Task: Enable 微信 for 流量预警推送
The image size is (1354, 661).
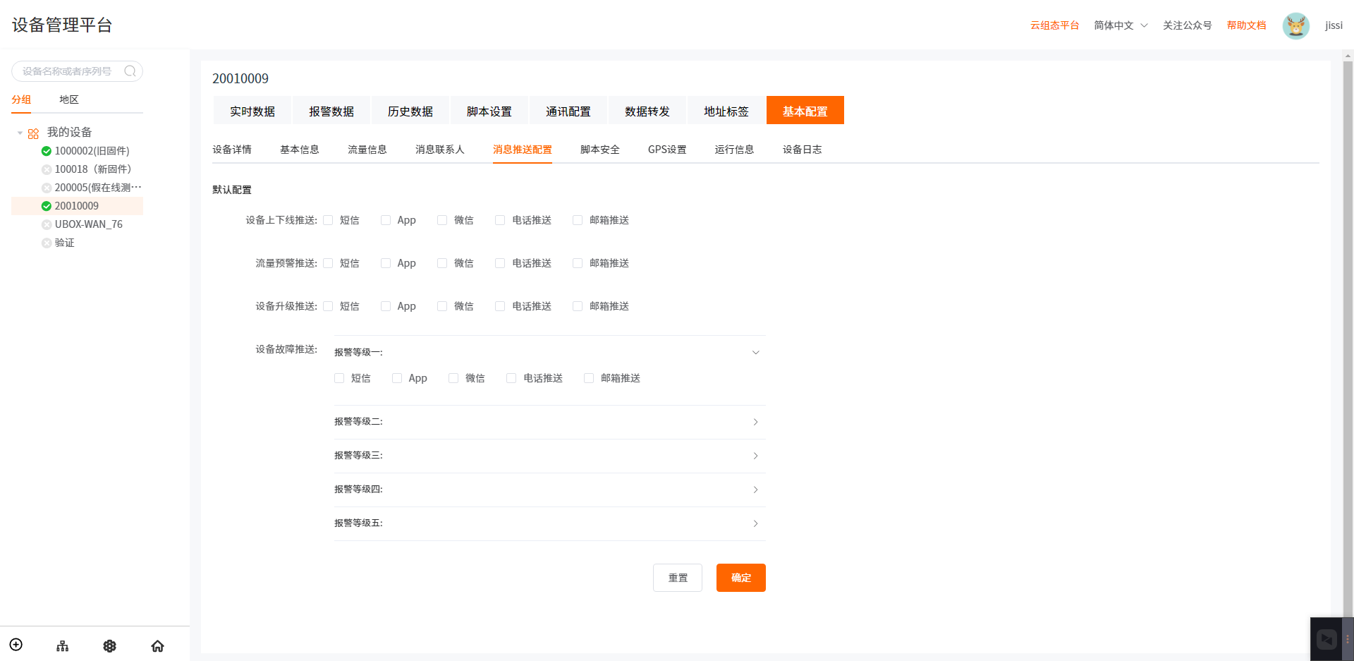Action: (x=442, y=263)
